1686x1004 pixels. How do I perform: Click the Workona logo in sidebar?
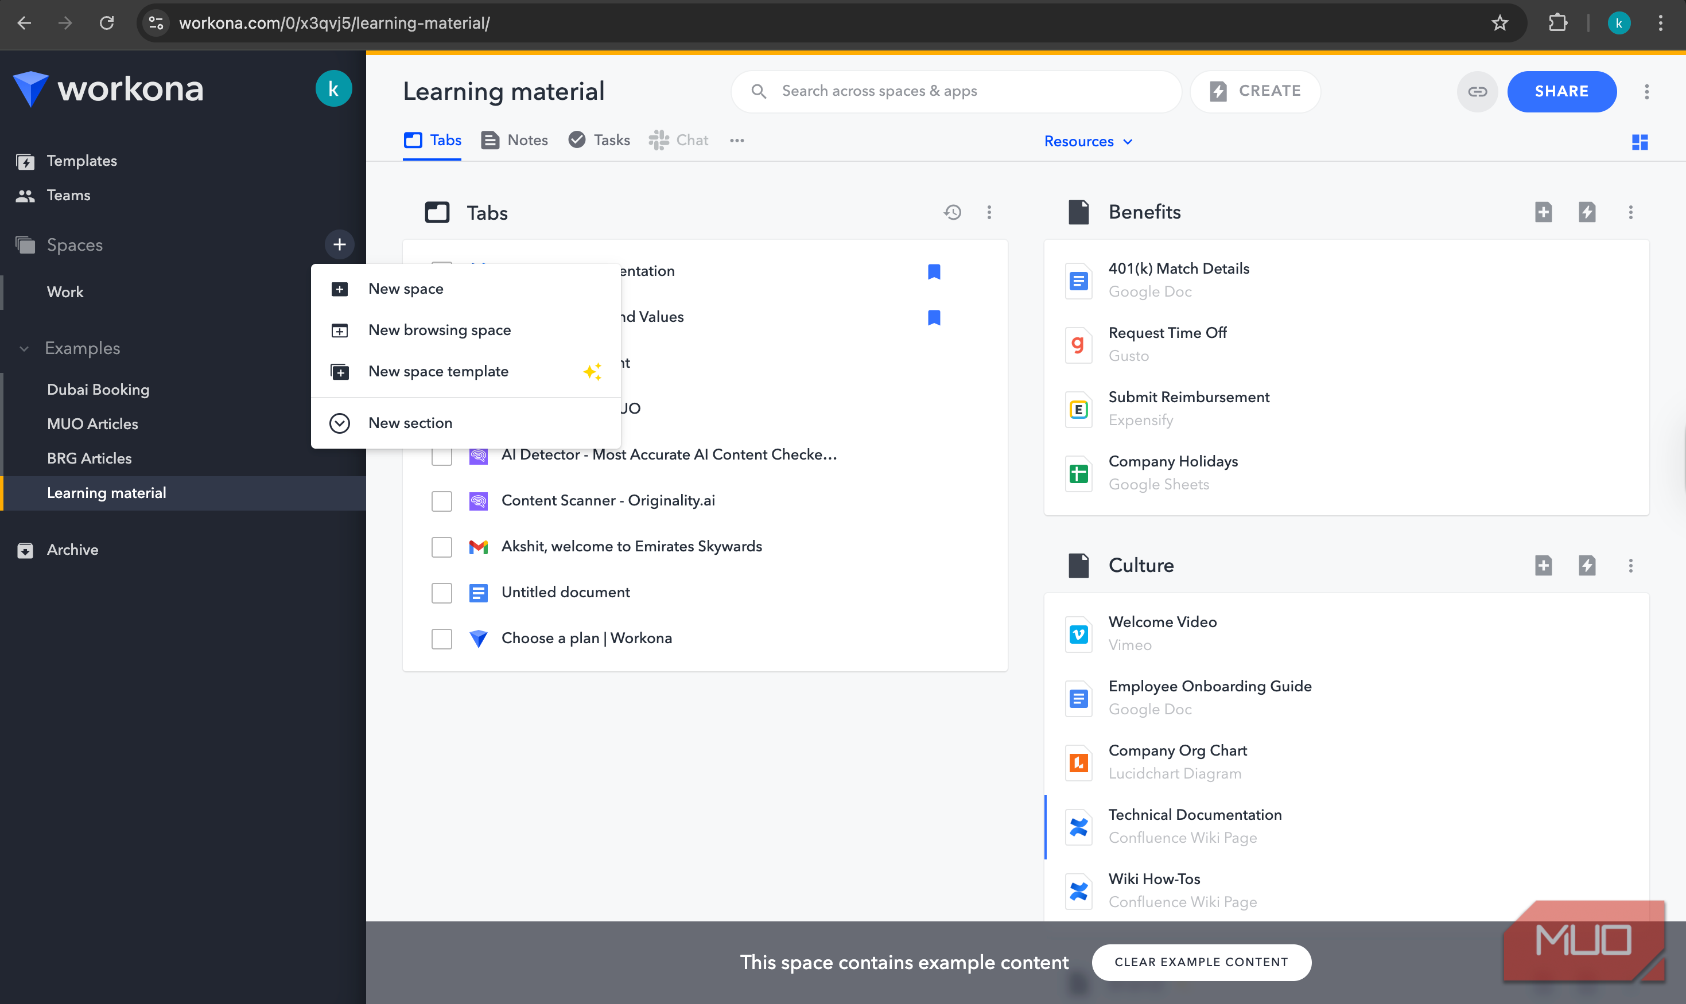tap(108, 88)
